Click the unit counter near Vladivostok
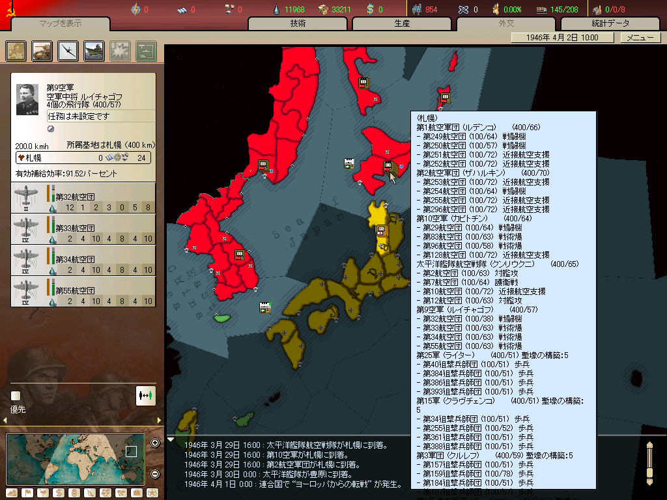 coord(263,165)
